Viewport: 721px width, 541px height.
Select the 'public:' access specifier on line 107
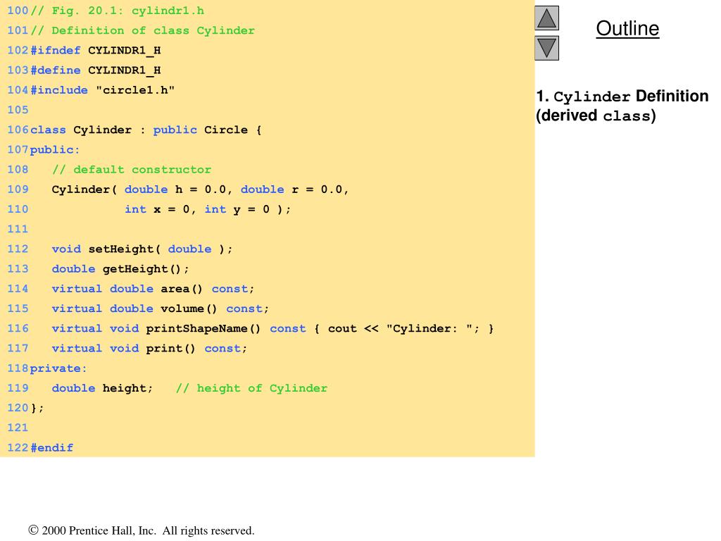click(55, 150)
